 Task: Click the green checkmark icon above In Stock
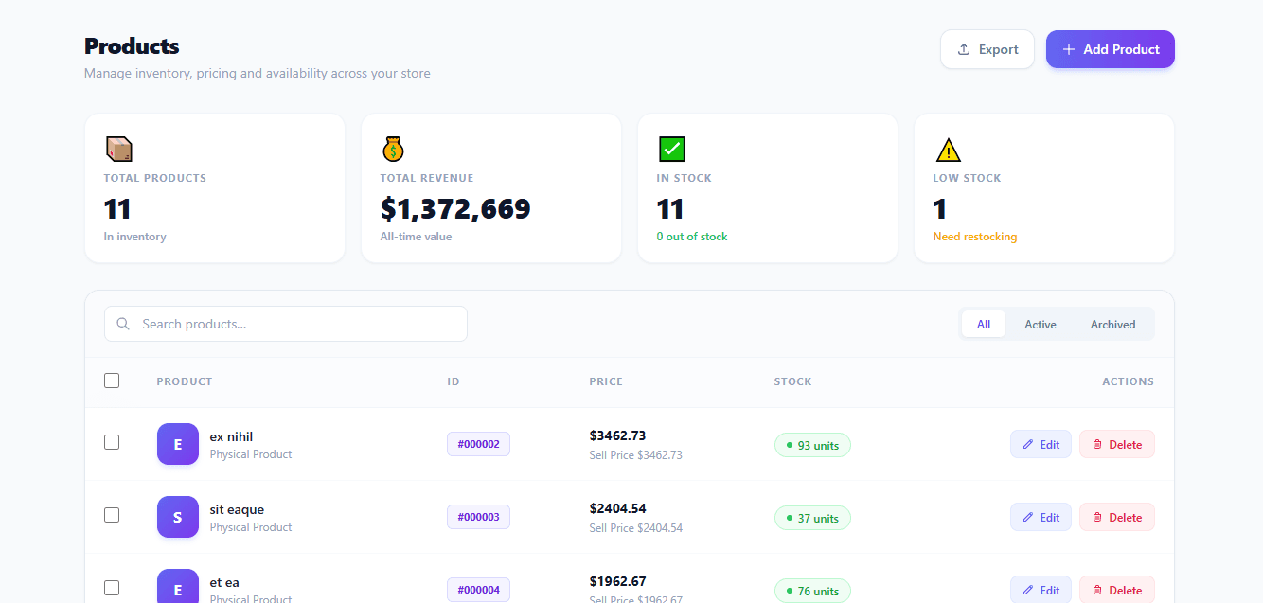coord(671,148)
